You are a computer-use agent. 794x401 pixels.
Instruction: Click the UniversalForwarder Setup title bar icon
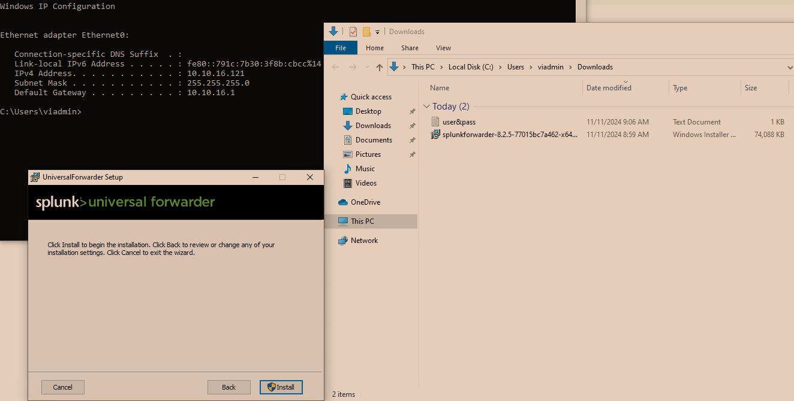coord(35,177)
